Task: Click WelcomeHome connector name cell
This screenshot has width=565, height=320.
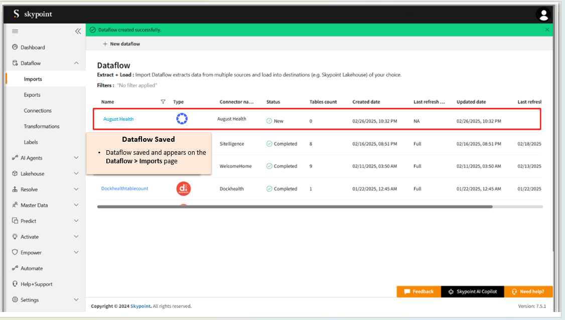Action: pyautogui.click(x=236, y=166)
